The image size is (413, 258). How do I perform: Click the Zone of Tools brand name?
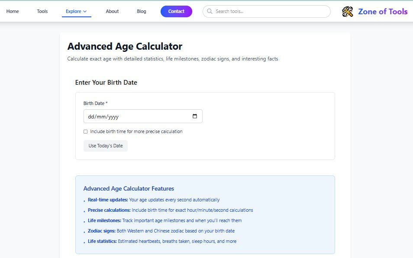click(x=383, y=11)
